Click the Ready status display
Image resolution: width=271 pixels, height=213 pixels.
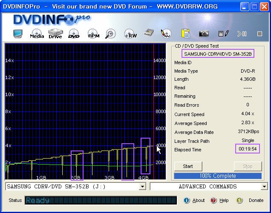[101, 200]
